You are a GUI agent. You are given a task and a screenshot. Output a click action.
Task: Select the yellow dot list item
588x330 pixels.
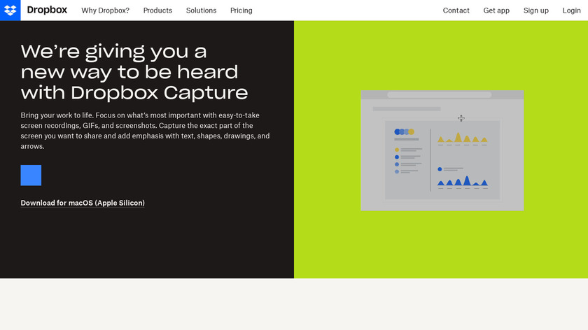click(x=397, y=150)
